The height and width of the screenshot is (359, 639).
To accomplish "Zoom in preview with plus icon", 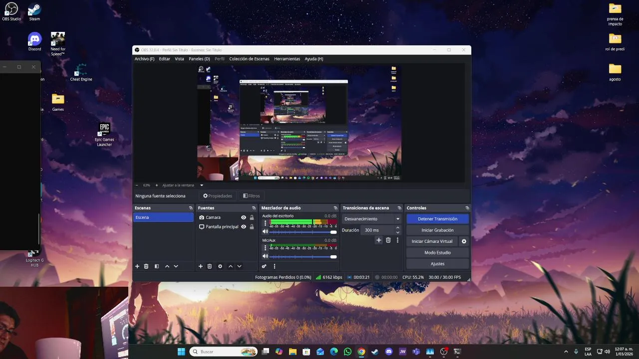I will click(x=156, y=185).
